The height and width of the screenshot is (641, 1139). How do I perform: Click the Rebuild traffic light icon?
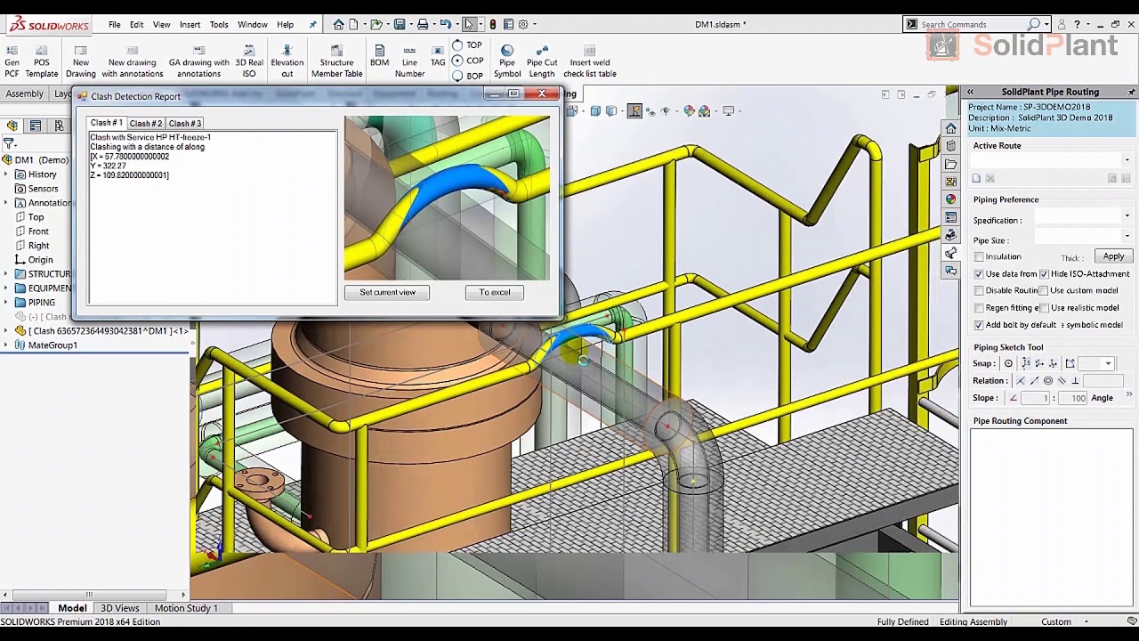pyautogui.click(x=493, y=24)
